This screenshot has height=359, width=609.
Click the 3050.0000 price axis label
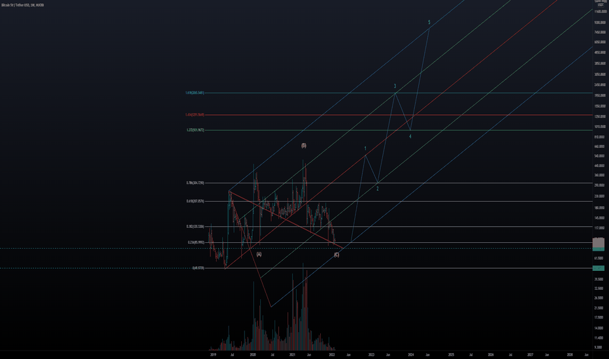click(x=600, y=74)
